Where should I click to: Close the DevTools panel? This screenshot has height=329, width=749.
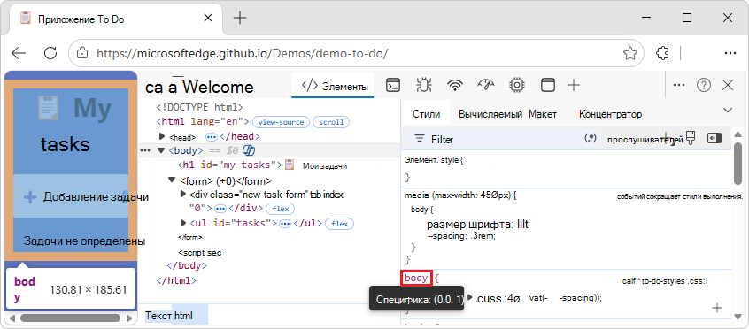click(728, 86)
